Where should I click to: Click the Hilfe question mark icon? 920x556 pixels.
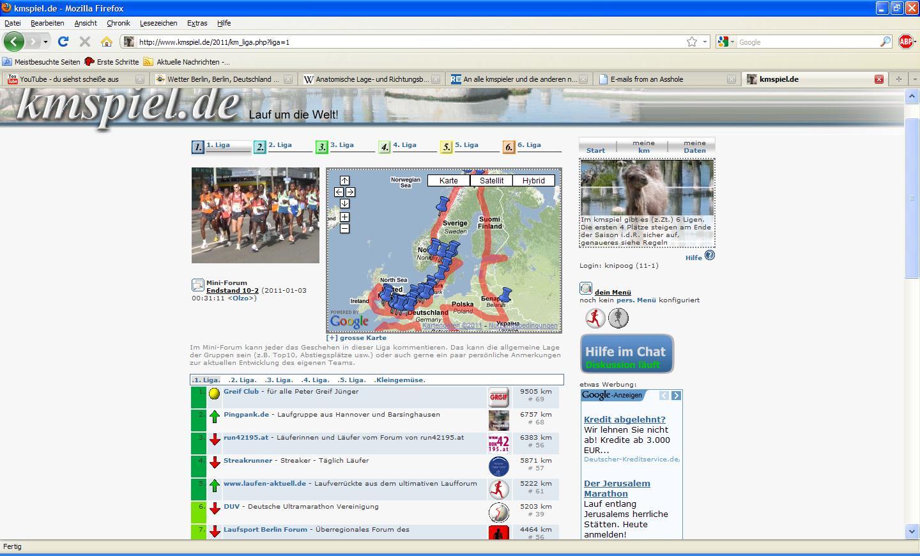click(709, 256)
